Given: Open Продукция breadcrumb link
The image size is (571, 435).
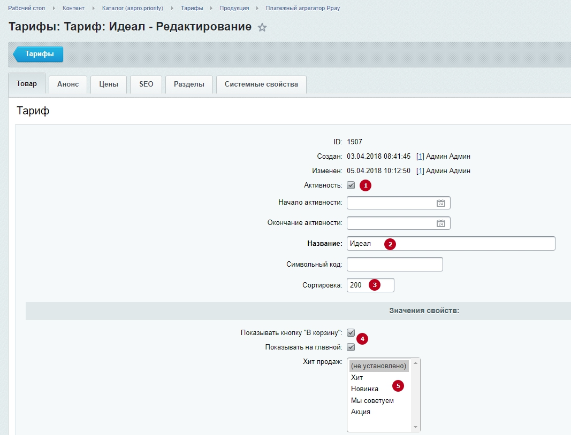Looking at the screenshot, I should coord(234,8).
